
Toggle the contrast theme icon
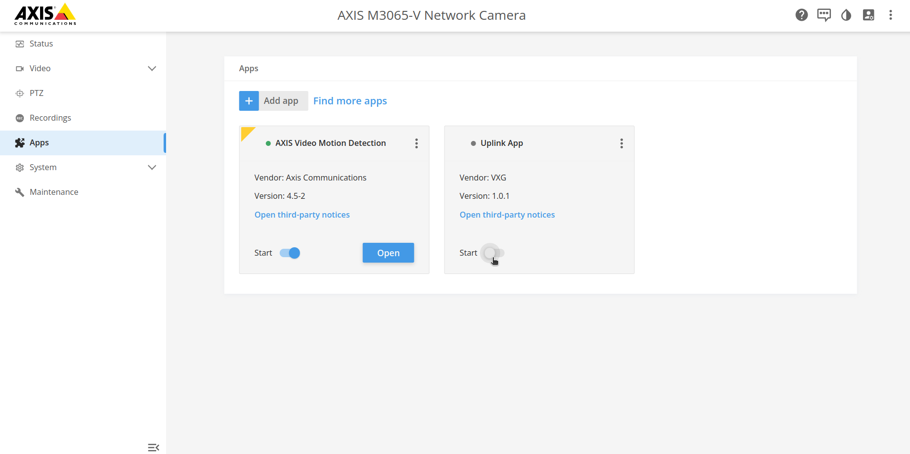coord(846,15)
